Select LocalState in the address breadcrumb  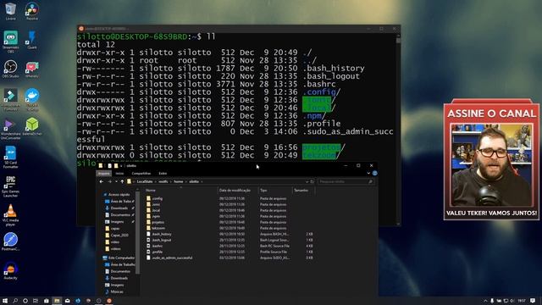click(x=145, y=181)
